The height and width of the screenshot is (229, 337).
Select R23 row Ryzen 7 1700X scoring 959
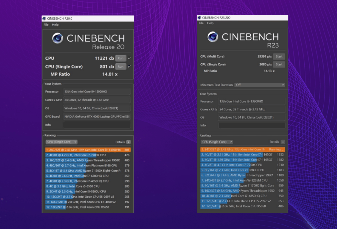[x=243, y=186]
